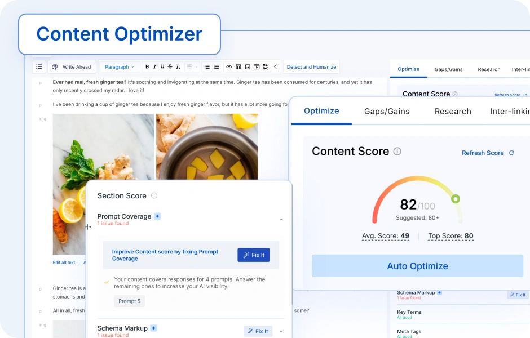The height and width of the screenshot is (338, 530).
Task: Click Fix It for Schema Markup in the background sidebar
Action: [x=518, y=295]
